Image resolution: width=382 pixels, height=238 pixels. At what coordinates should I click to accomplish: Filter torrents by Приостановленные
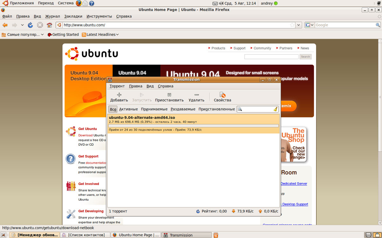pos(217,109)
